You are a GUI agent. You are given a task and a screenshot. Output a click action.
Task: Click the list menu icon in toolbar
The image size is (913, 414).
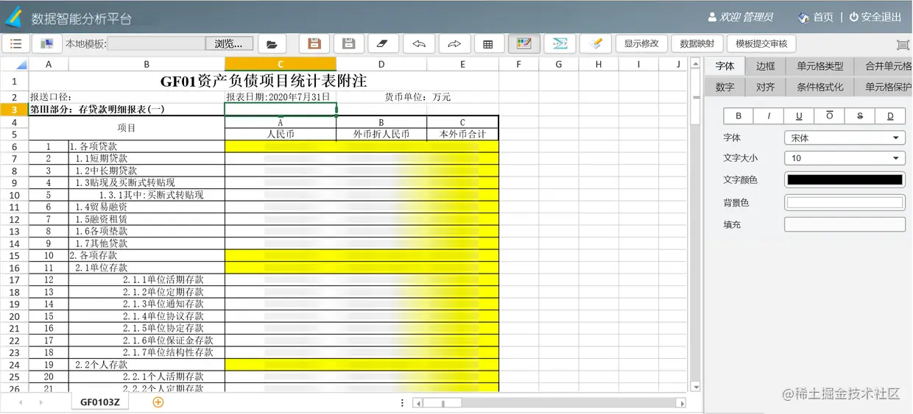point(16,44)
